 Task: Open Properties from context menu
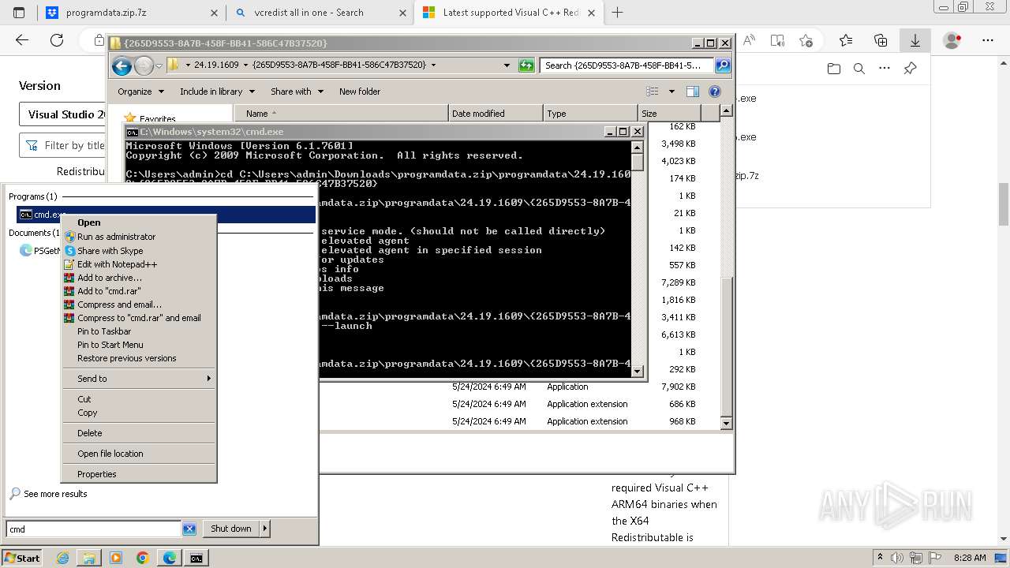point(138,474)
